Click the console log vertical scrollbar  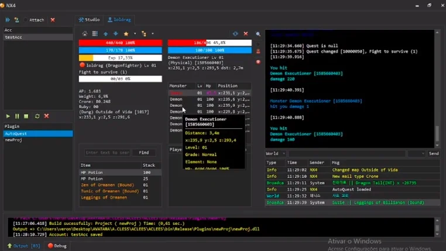click(437, 89)
